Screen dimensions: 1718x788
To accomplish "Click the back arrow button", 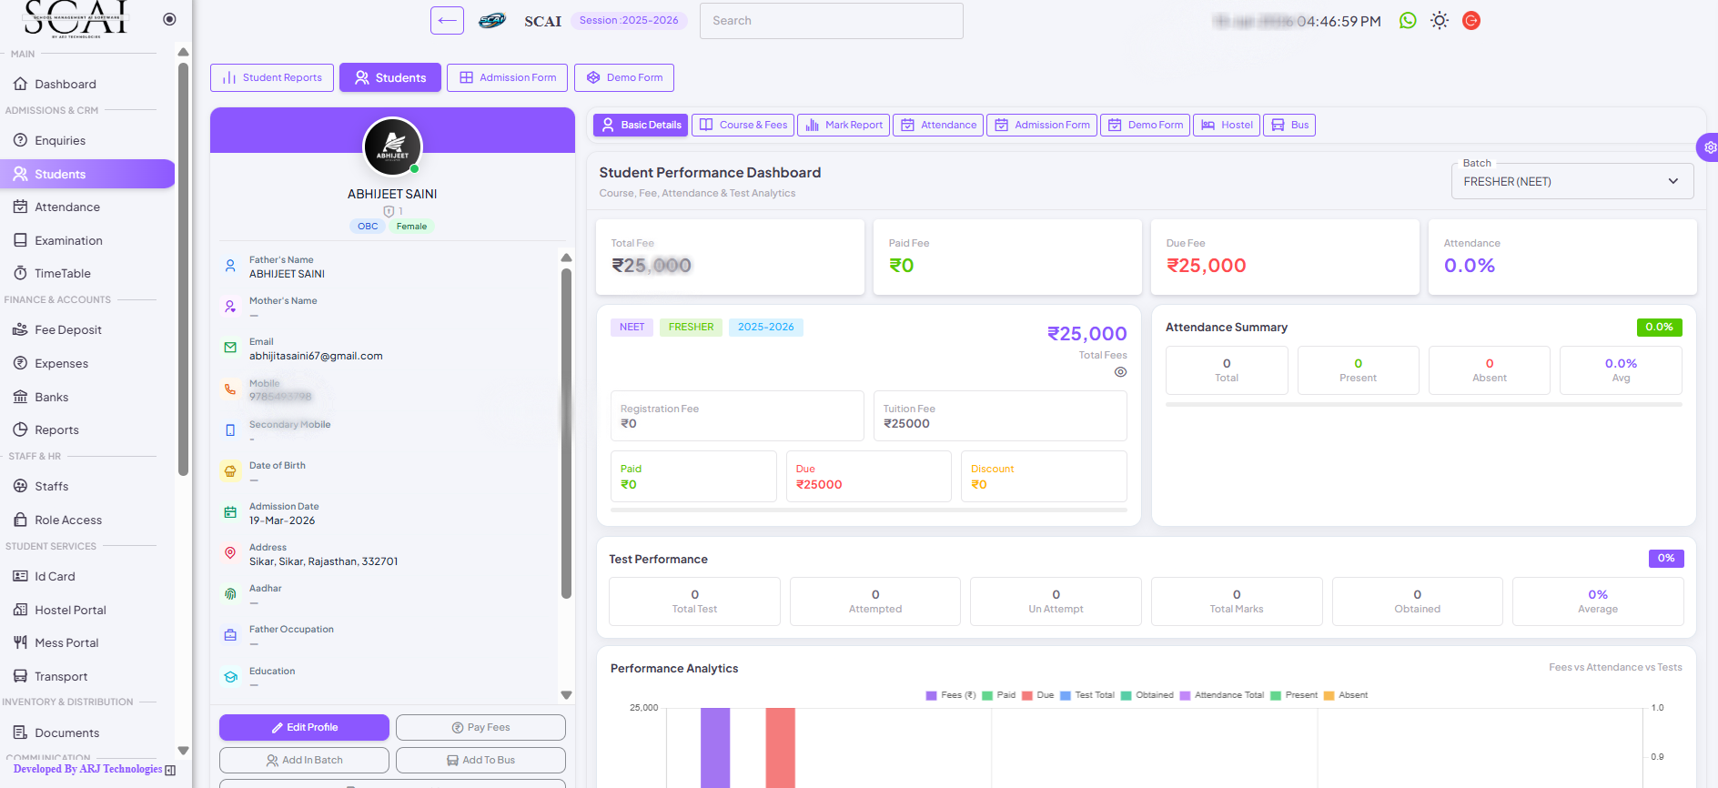I will tap(447, 21).
